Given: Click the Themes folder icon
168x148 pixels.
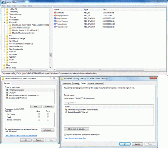Looking at the screenshot, I should [7, 17].
